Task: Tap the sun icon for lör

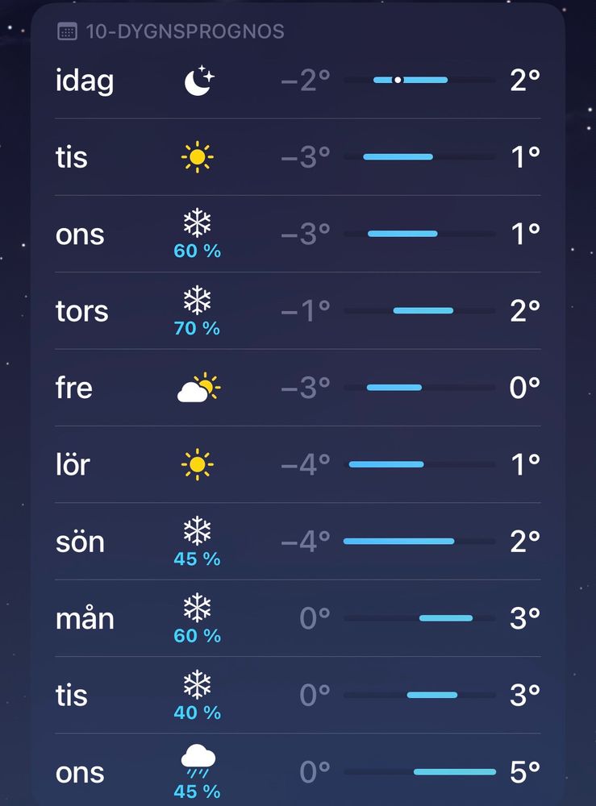Action: point(197,464)
